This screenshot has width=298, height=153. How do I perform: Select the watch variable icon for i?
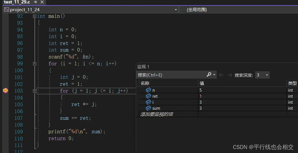click(x=148, y=102)
